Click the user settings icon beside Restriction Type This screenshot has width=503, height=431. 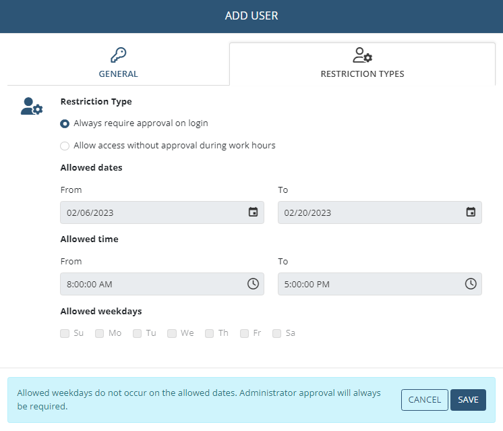(x=32, y=107)
